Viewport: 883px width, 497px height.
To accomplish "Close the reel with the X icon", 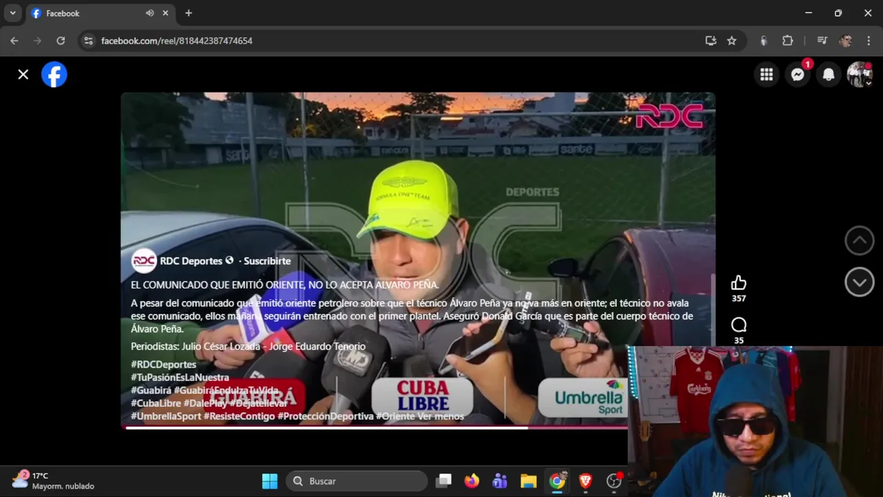I will [x=23, y=75].
